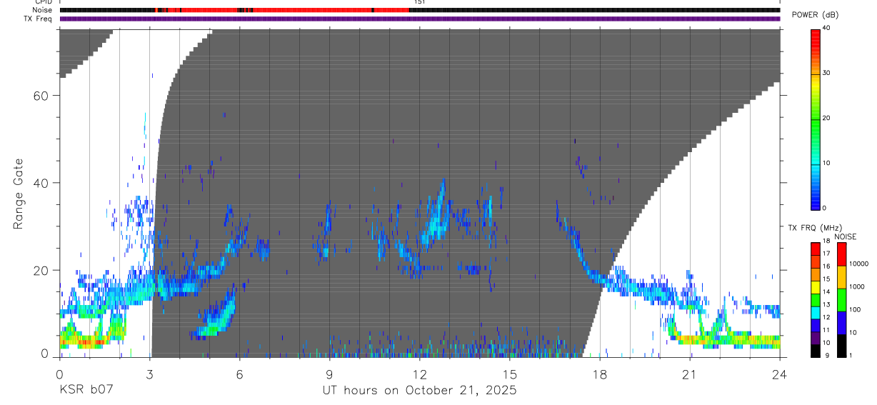The image size is (877, 405).
Task: Click x-axis tick label 24
Action: pyautogui.click(x=780, y=374)
